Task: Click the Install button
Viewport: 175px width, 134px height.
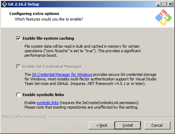Action: (x=128, y=125)
